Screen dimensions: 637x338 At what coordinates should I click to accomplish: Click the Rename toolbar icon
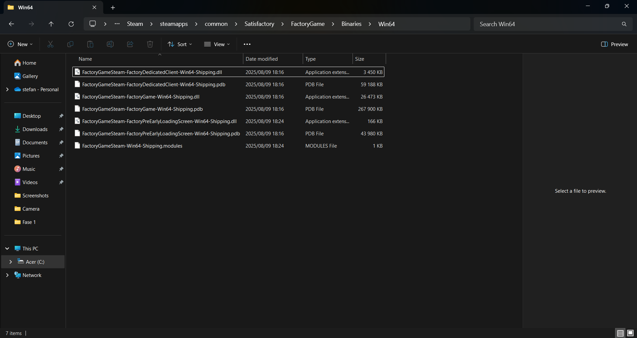tap(110, 44)
